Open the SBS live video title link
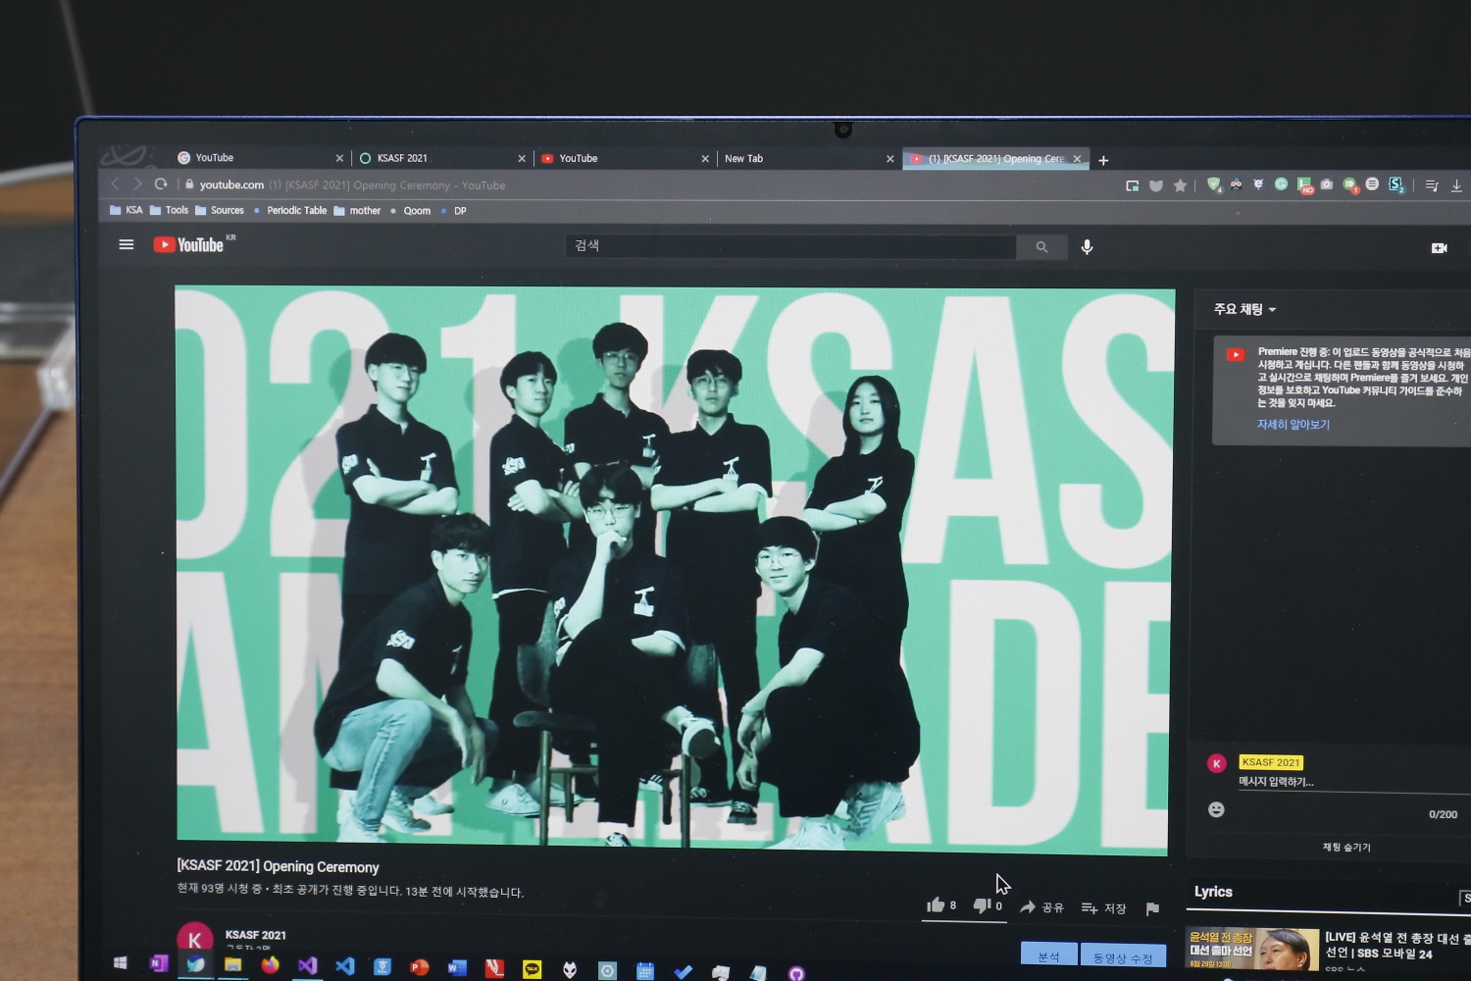This screenshot has width=1471, height=981. pyautogui.click(x=1397, y=946)
